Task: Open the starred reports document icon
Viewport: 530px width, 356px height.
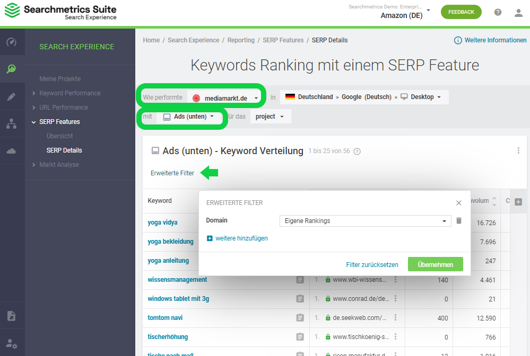Action: [12, 316]
